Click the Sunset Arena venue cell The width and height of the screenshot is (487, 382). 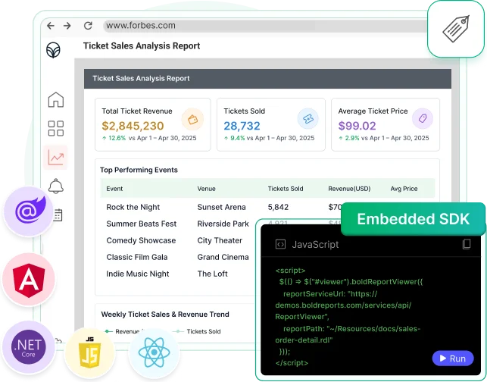(221, 207)
